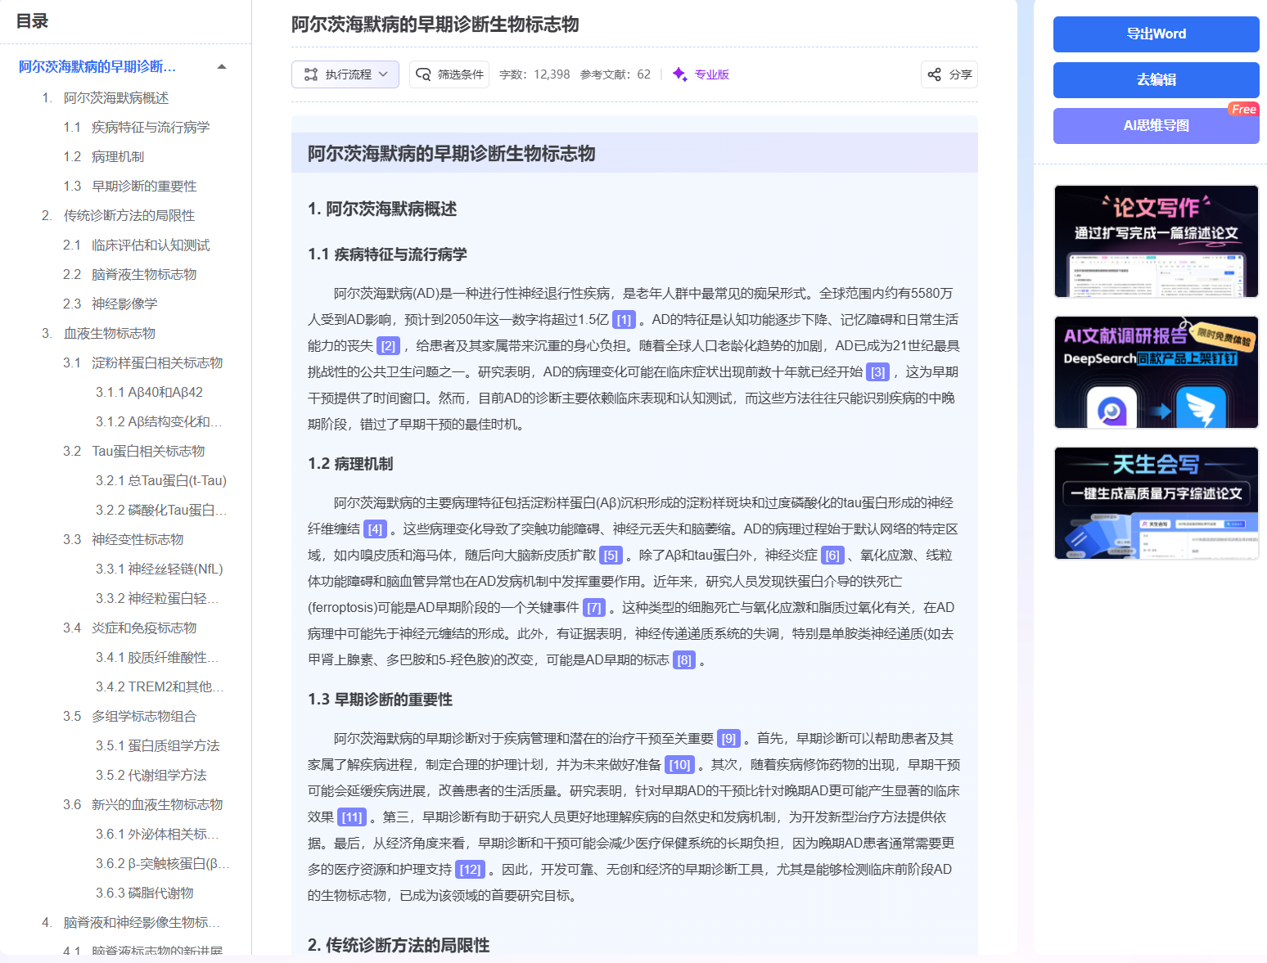Click citation reference [4]
Viewport: 1267px width, 963px height.
pyautogui.click(x=375, y=529)
